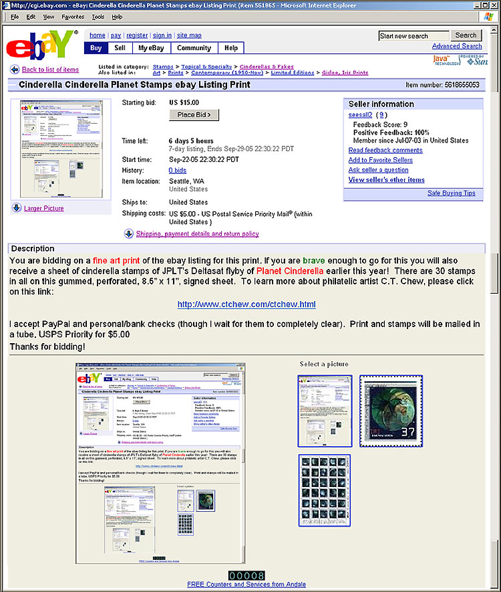This screenshot has width=501, height=592.
Task: Open the Help menu in the menu bar
Action: pos(117,17)
